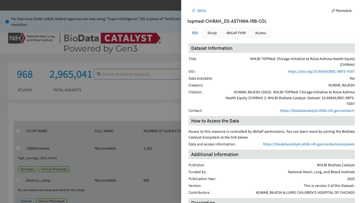Viewport: 362px width, 203px height.
Task: Click the NUMBER OF SUBJECTS column header
Action: 162,131
